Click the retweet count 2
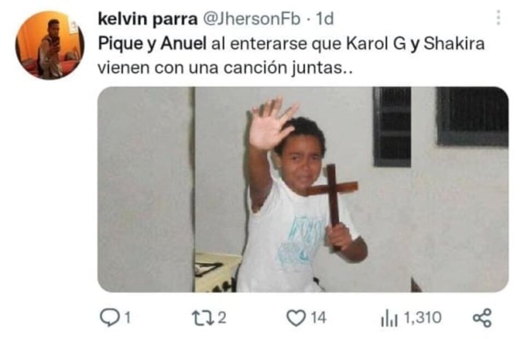 tap(222, 318)
